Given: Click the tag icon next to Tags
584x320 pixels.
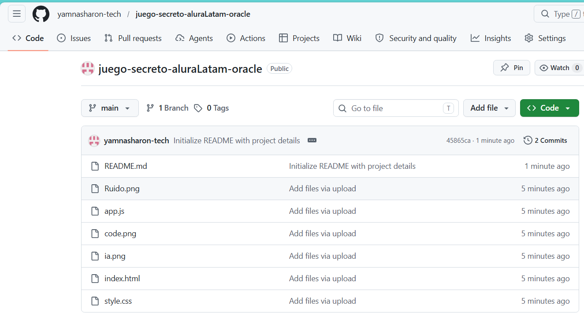Looking at the screenshot, I should (198, 108).
